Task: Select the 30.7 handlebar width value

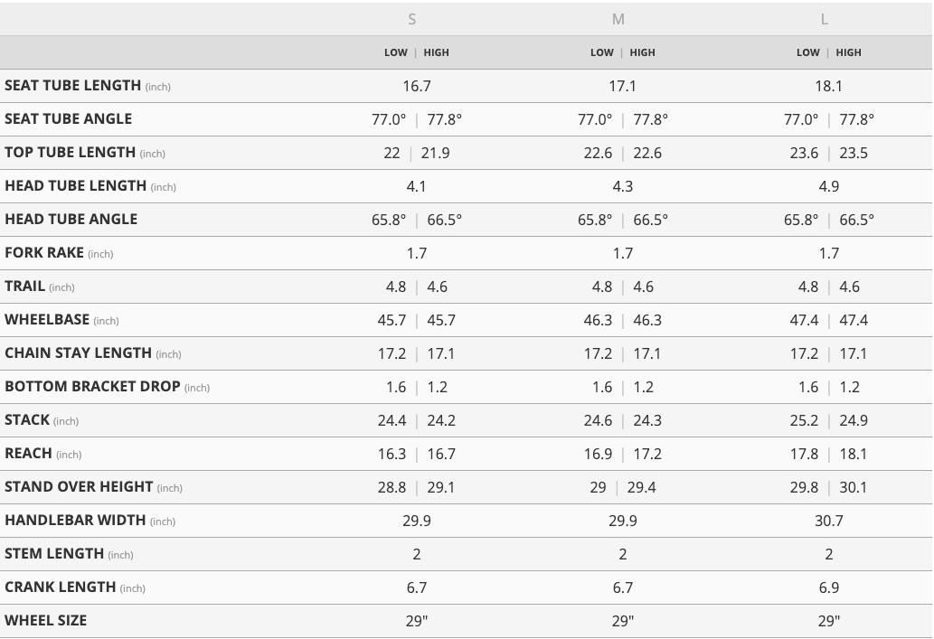Action: pyautogui.click(x=828, y=521)
